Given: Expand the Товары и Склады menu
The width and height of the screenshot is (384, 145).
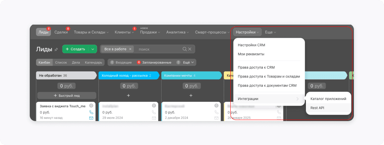Looking at the screenshot, I should [91, 32].
